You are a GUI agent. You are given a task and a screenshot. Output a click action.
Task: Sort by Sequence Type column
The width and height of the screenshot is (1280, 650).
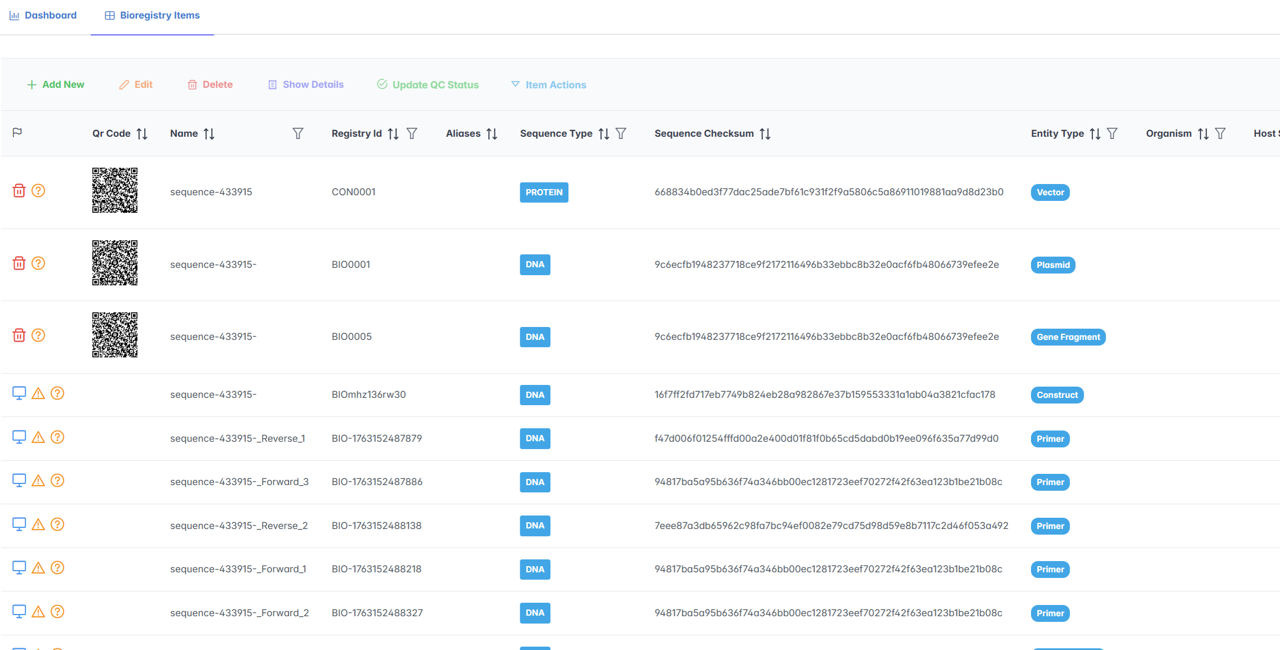604,133
